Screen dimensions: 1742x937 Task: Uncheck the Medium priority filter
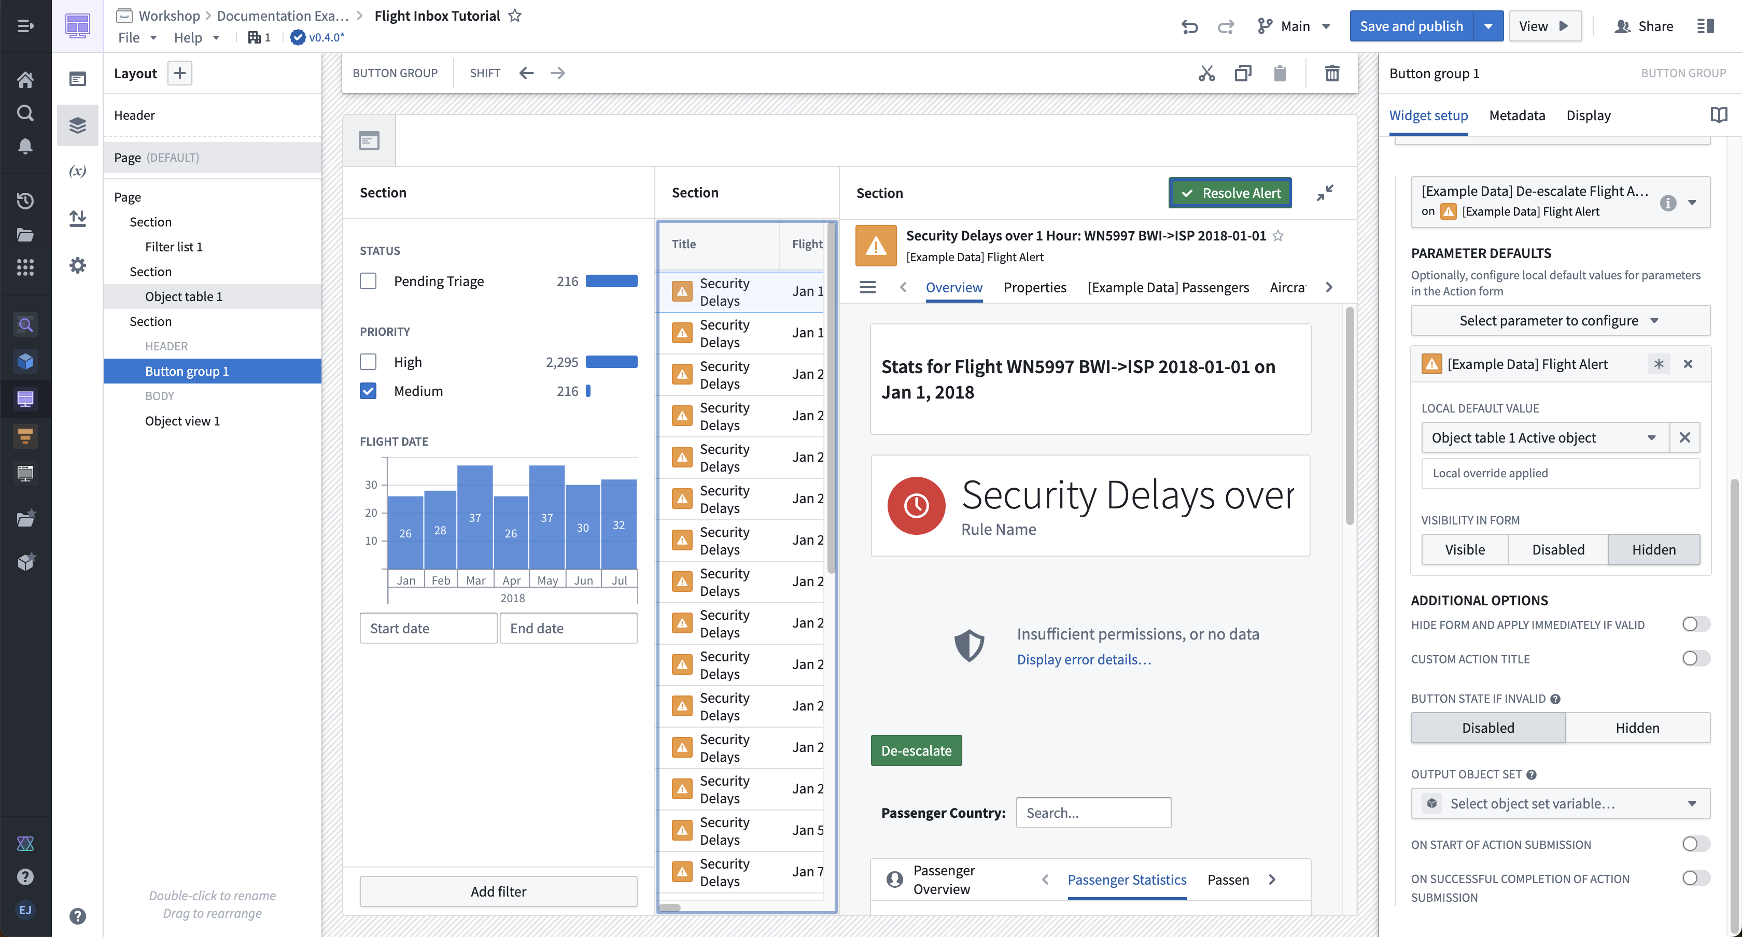point(368,391)
